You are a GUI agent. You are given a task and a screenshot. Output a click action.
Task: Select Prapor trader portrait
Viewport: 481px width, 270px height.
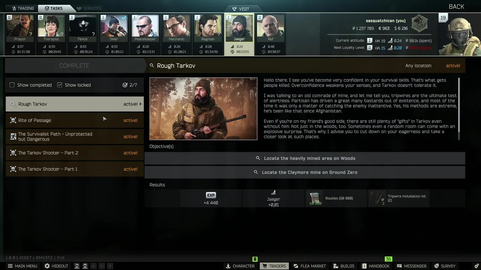pos(20,28)
